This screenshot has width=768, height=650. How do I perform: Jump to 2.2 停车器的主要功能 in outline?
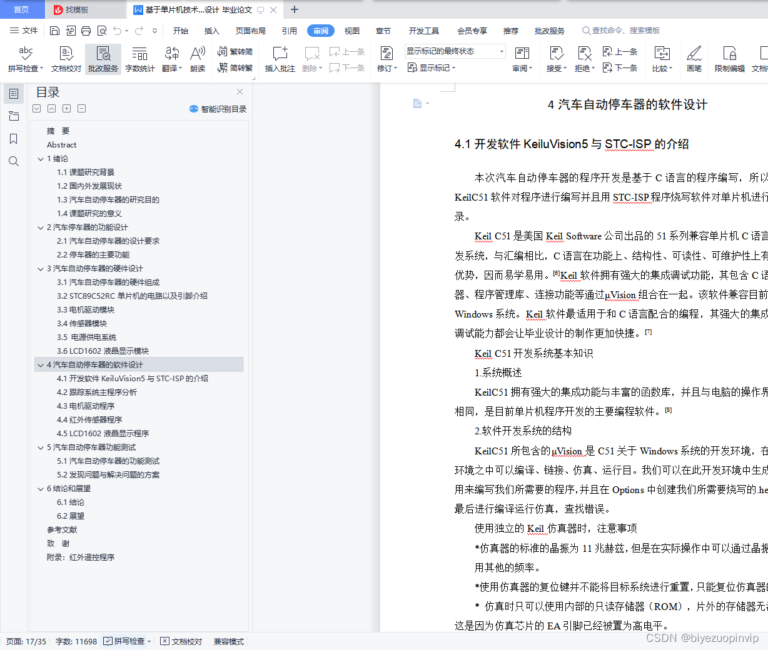[93, 255]
